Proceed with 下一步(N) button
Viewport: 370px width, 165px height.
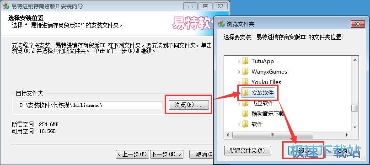click(x=166, y=154)
